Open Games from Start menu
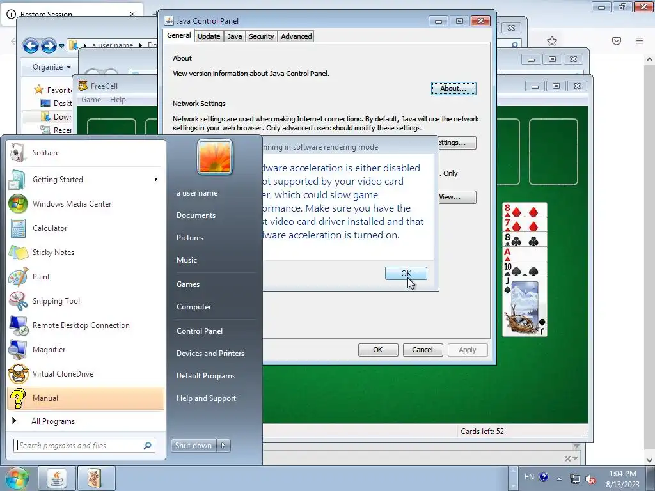This screenshot has width=655, height=491. pos(188,284)
